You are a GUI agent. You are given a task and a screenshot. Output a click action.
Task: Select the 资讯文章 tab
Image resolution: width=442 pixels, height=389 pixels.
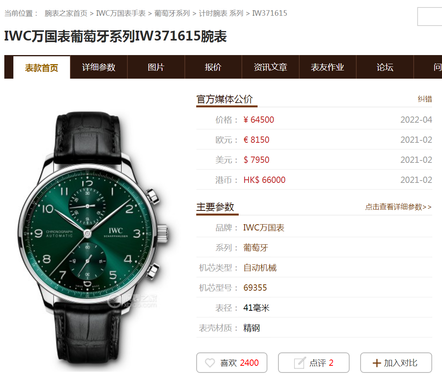click(x=270, y=67)
